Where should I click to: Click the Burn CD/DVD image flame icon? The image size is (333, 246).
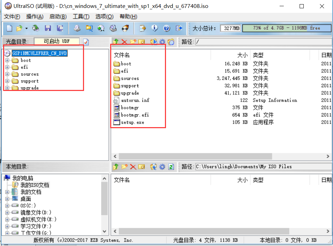tap(125, 28)
